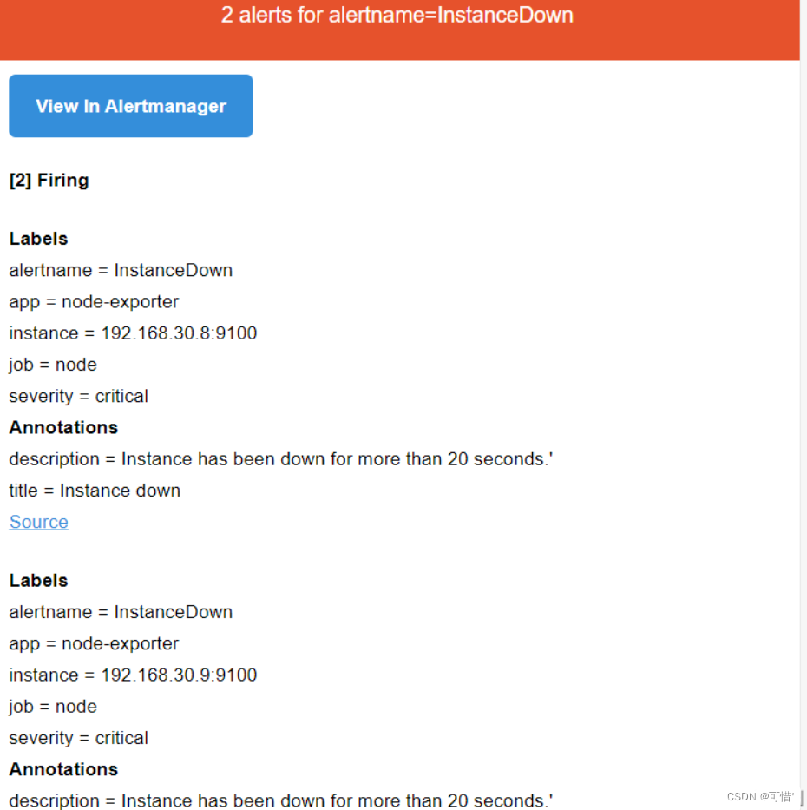Screen dimensions: 807x810
Task: Click the first alertname = InstanceDown line
Action: pyautogui.click(x=121, y=270)
